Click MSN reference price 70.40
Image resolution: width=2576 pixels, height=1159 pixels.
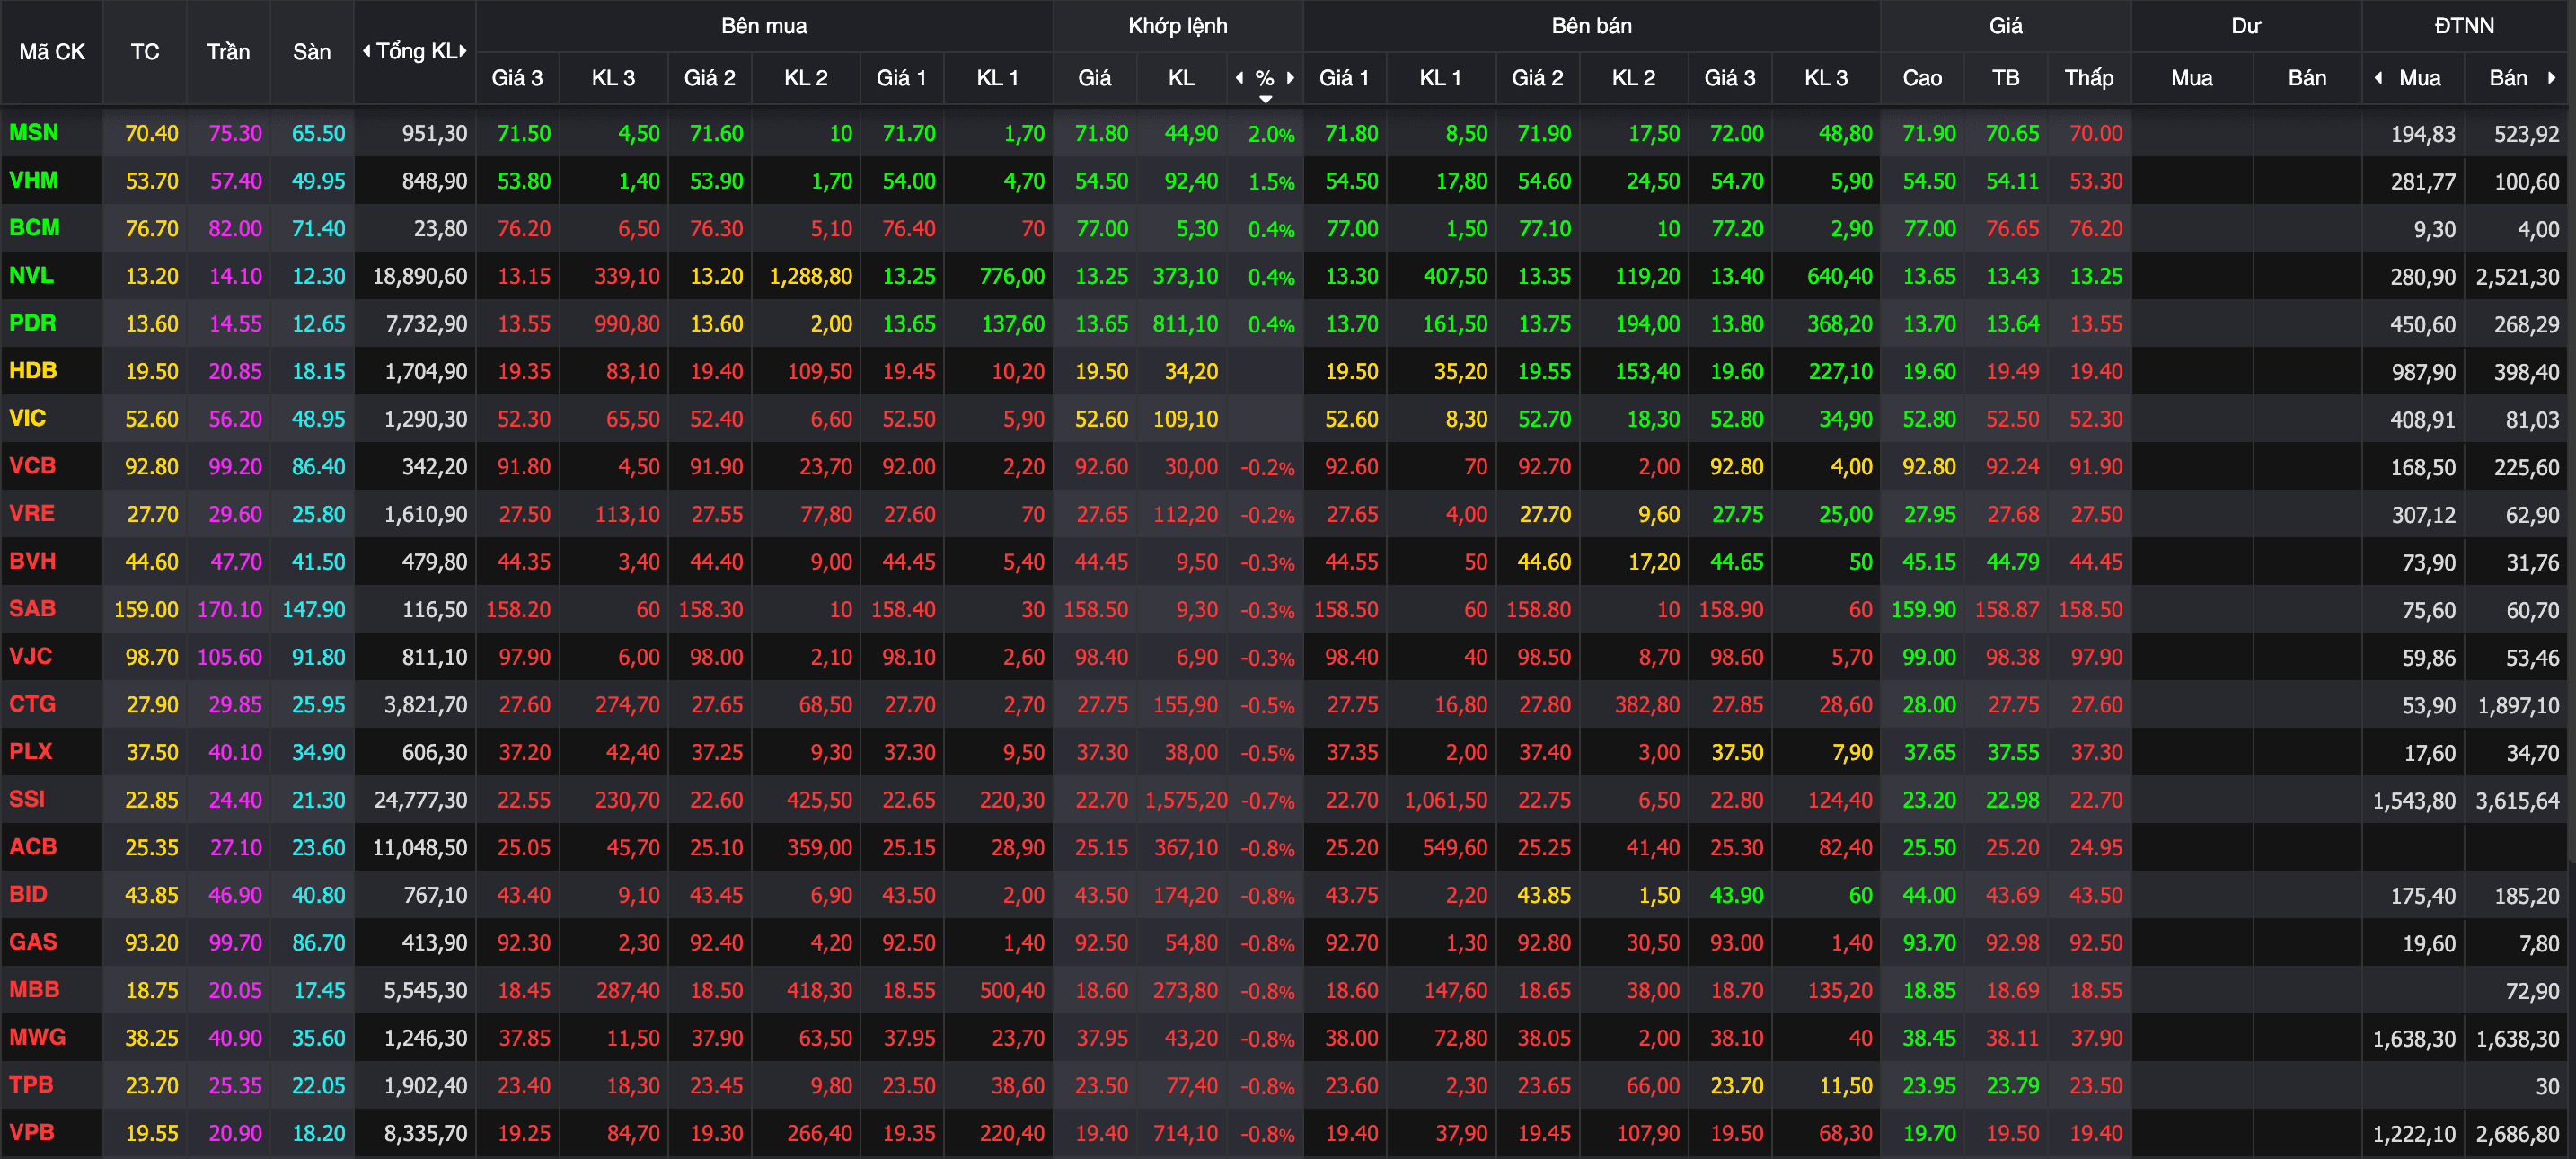point(151,134)
